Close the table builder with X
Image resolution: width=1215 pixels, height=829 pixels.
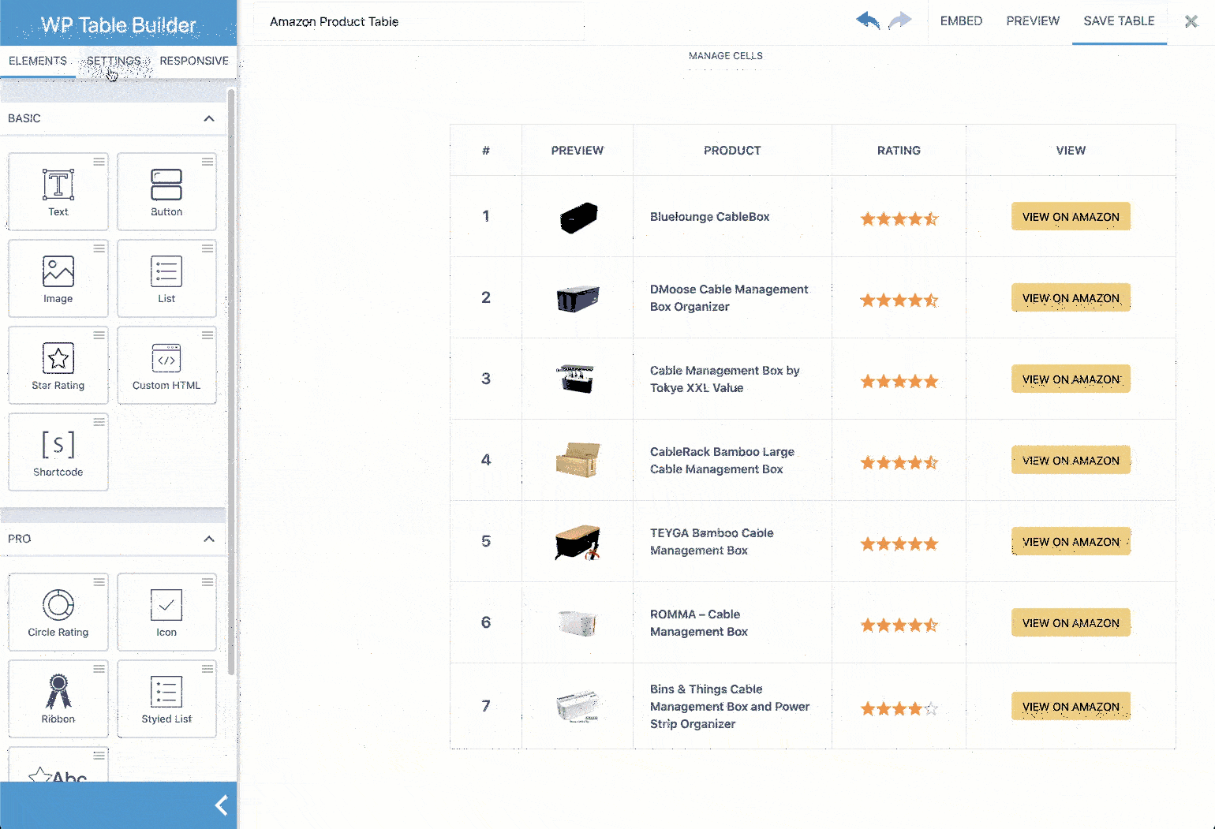pyautogui.click(x=1191, y=21)
